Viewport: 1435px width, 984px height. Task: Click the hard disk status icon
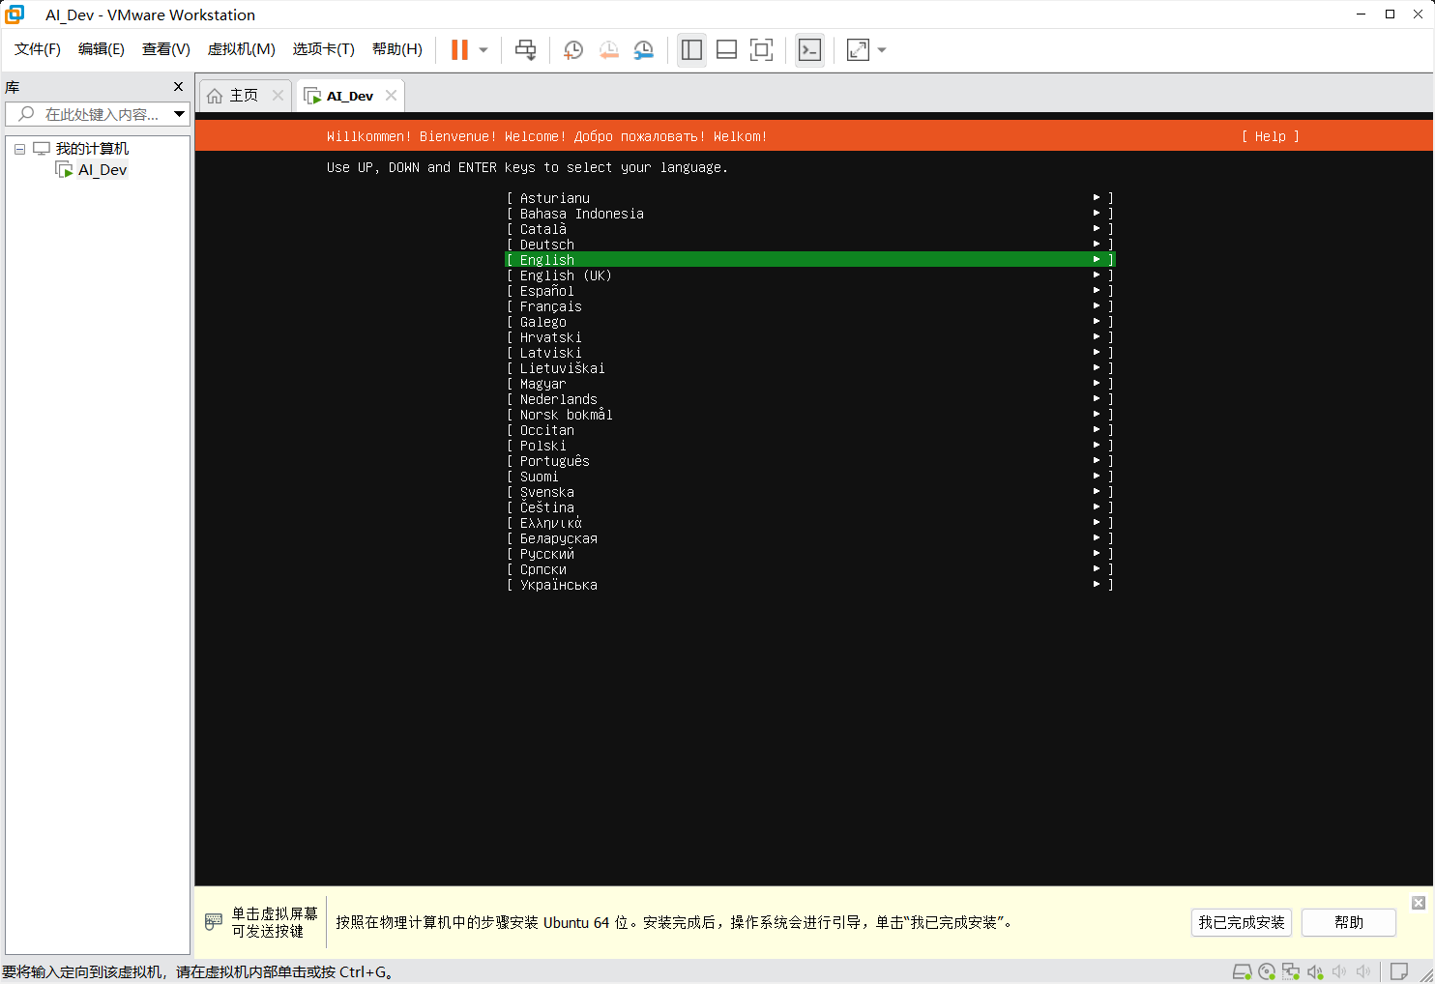[x=1244, y=971]
